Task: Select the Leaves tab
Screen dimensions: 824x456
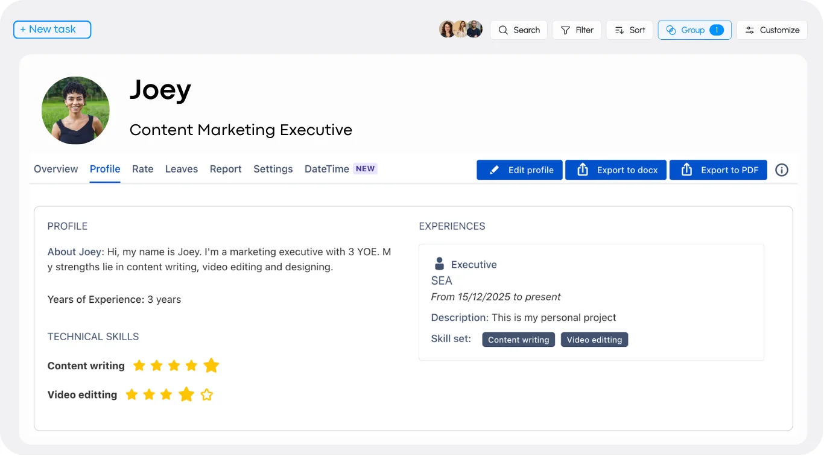Action: coord(181,169)
